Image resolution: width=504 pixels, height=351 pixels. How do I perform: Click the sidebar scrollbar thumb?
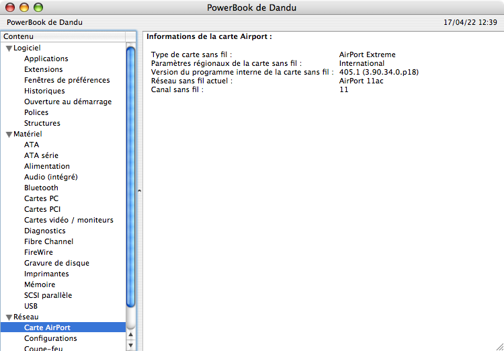(130, 178)
